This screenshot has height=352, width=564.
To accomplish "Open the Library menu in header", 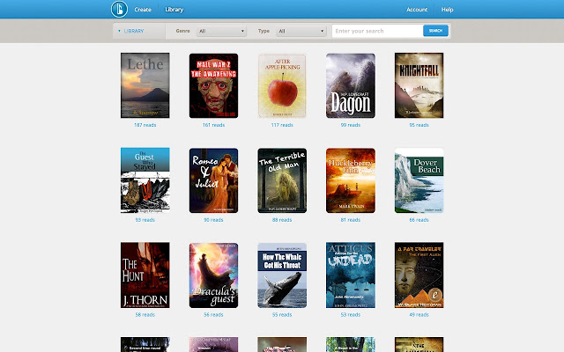I will point(174,10).
